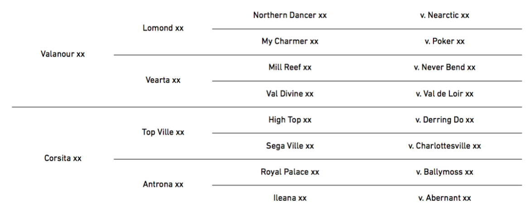Image resolution: width=530 pixels, height=218 pixels.
Task: Click the sire name Valanour xx
Action: [63, 54]
